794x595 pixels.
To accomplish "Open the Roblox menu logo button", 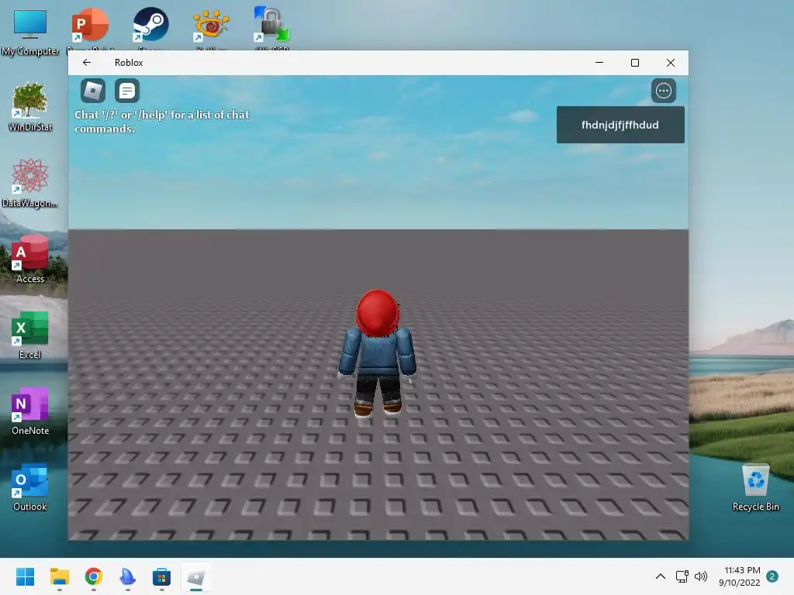I will [93, 91].
